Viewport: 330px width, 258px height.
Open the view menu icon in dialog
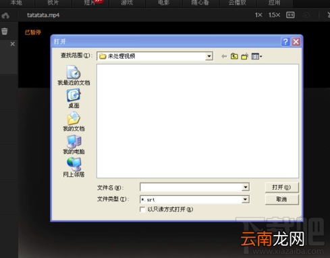click(x=256, y=56)
